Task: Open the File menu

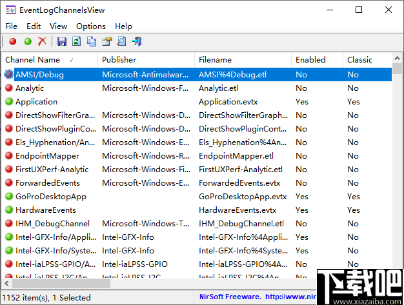Action: point(11,26)
